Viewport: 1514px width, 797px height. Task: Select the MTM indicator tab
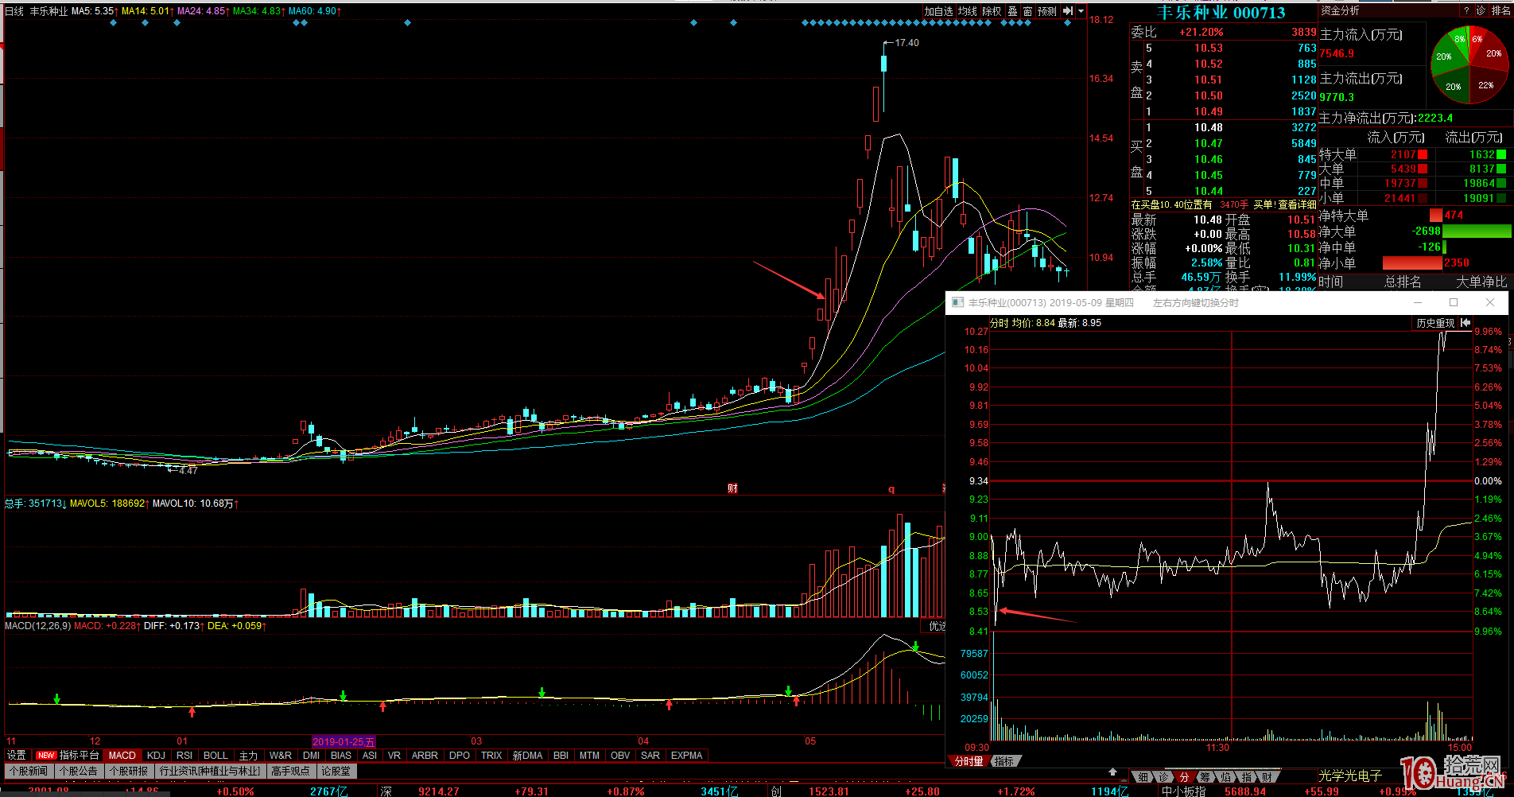589,755
